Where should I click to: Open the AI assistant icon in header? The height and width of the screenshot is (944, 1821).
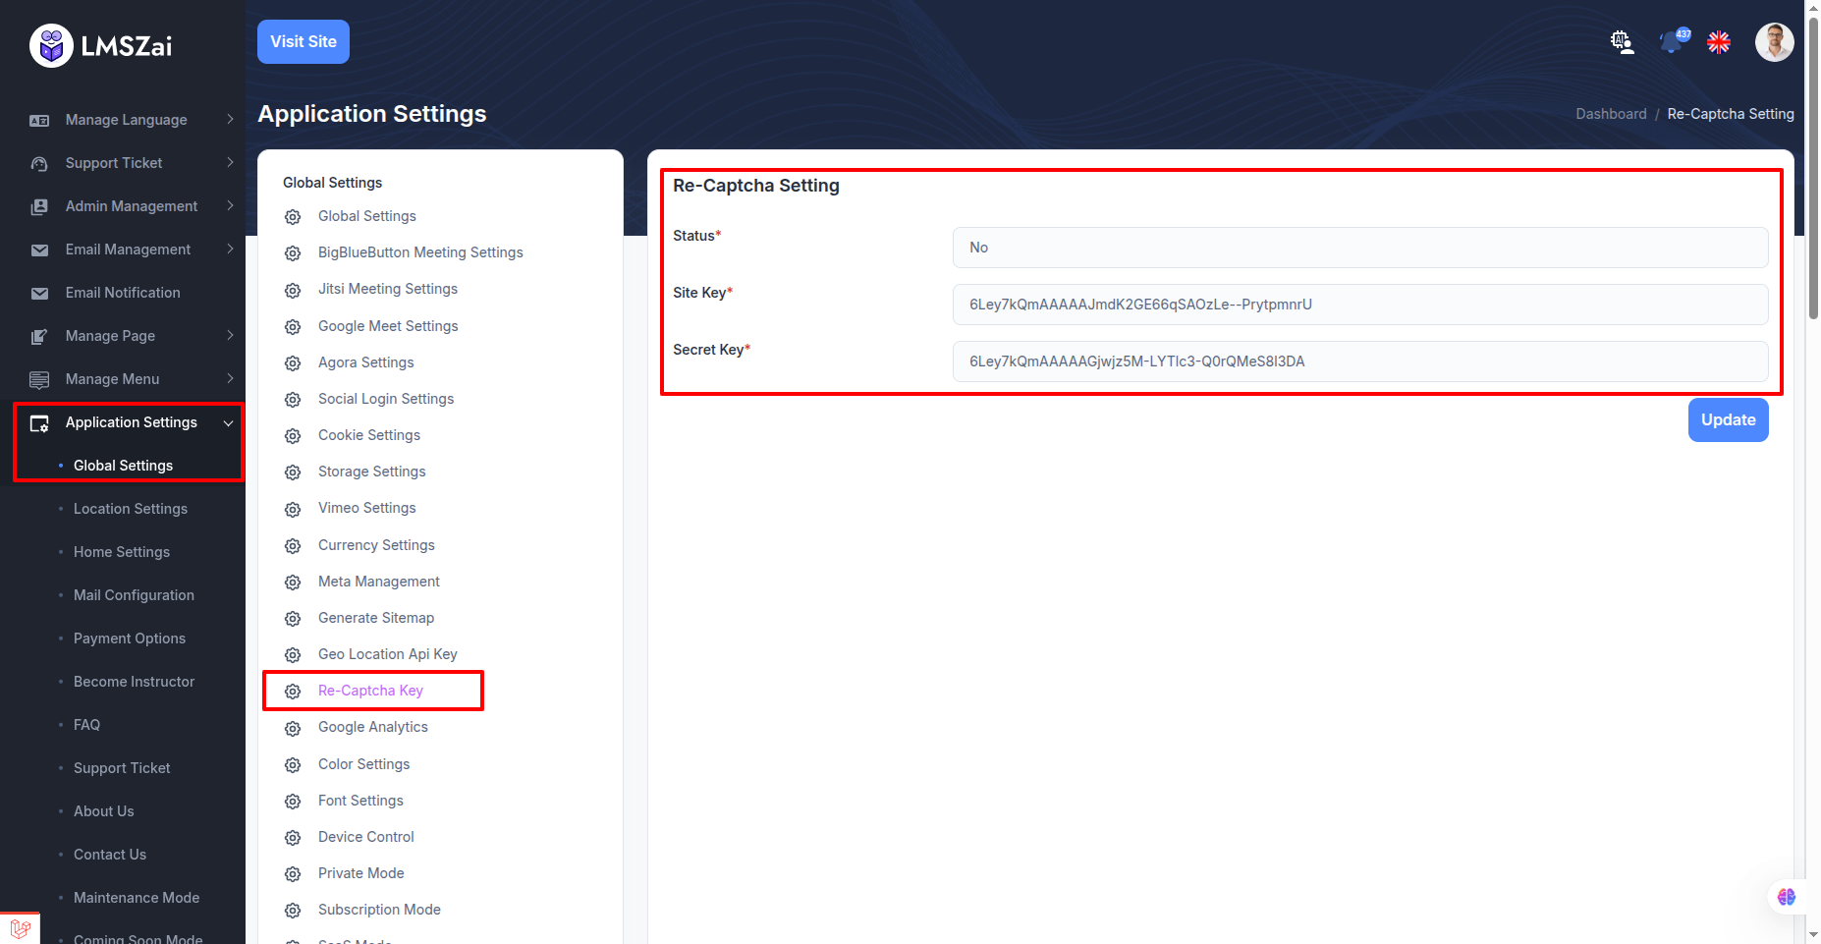coord(1622,42)
